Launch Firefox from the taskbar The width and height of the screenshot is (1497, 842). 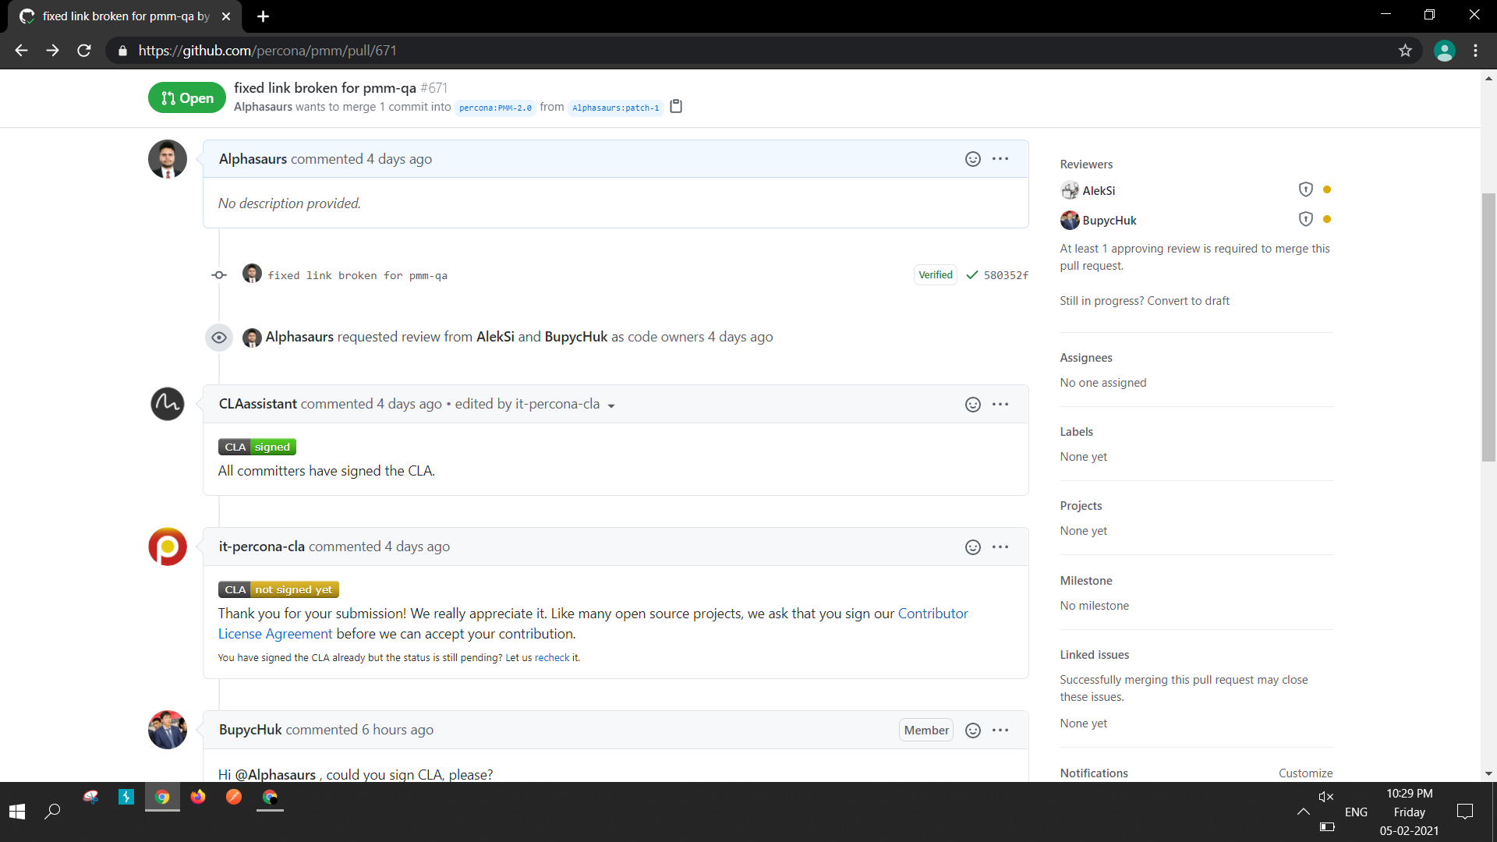pos(198,798)
